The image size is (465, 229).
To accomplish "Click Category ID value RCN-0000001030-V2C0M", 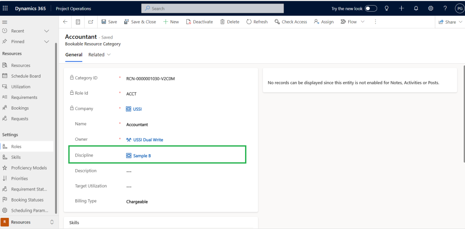I will point(150,79).
